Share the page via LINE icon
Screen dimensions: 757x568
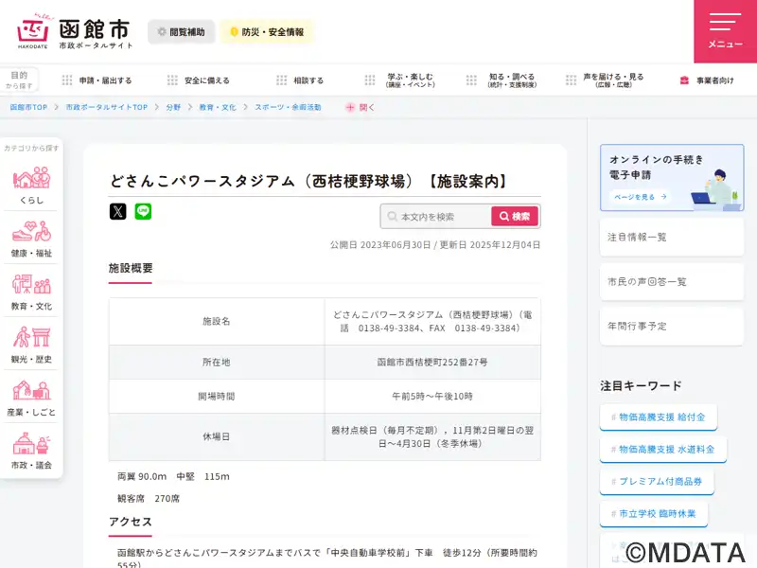[143, 211]
